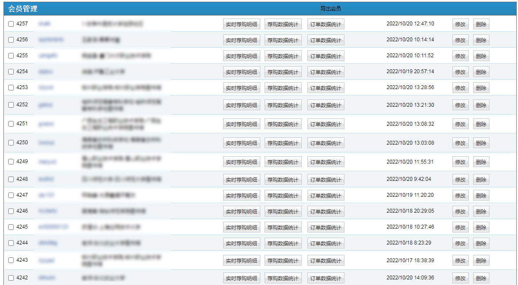
Task: Click the 会员管理 header title
Action: coord(22,9)
